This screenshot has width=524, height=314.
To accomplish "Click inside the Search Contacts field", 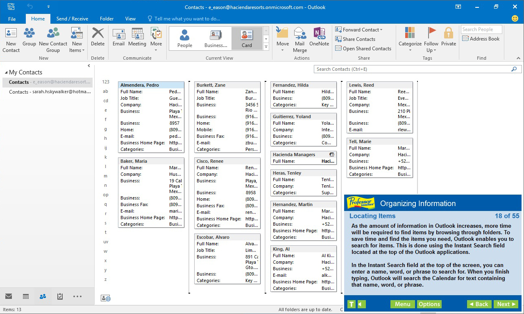I will (410, 69).
